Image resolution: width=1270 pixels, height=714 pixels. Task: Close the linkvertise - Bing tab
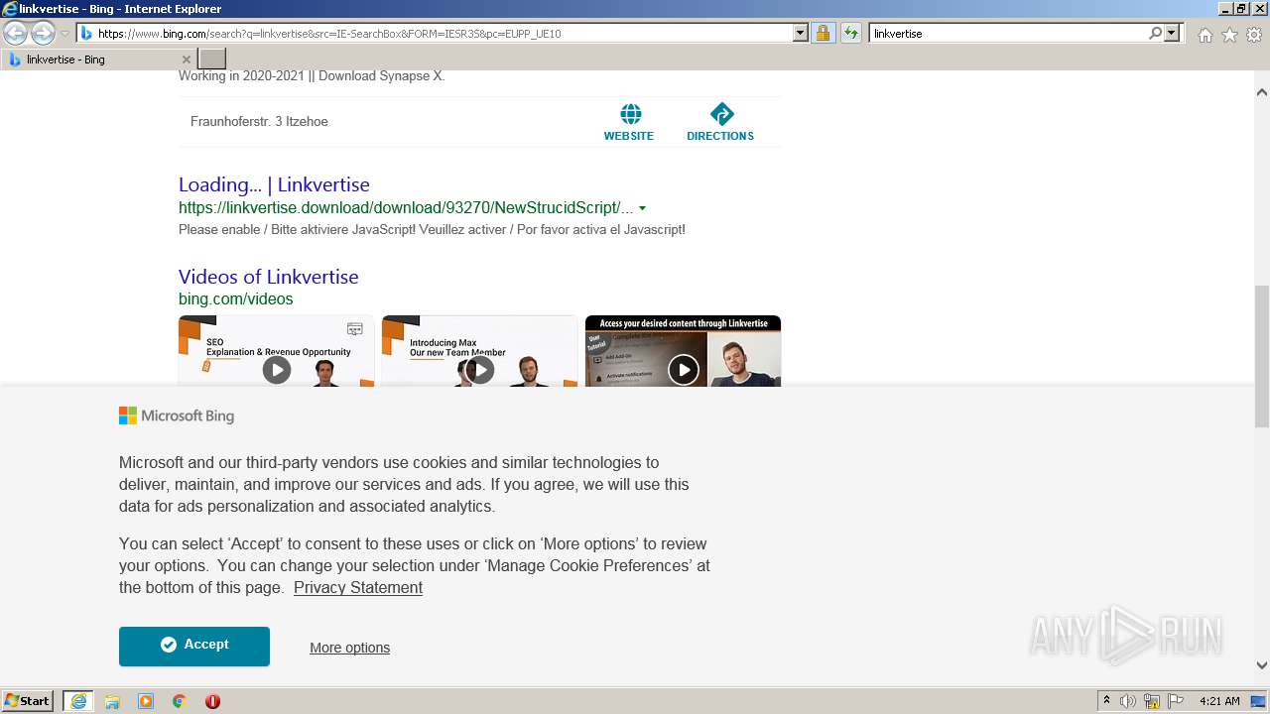coord(186,59)
